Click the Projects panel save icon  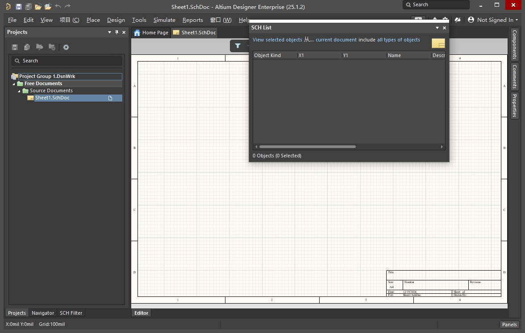click(15, 47)
